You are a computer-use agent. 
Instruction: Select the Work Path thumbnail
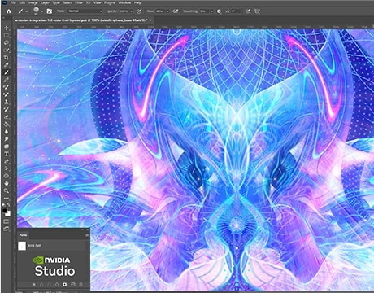click(22, 246)
